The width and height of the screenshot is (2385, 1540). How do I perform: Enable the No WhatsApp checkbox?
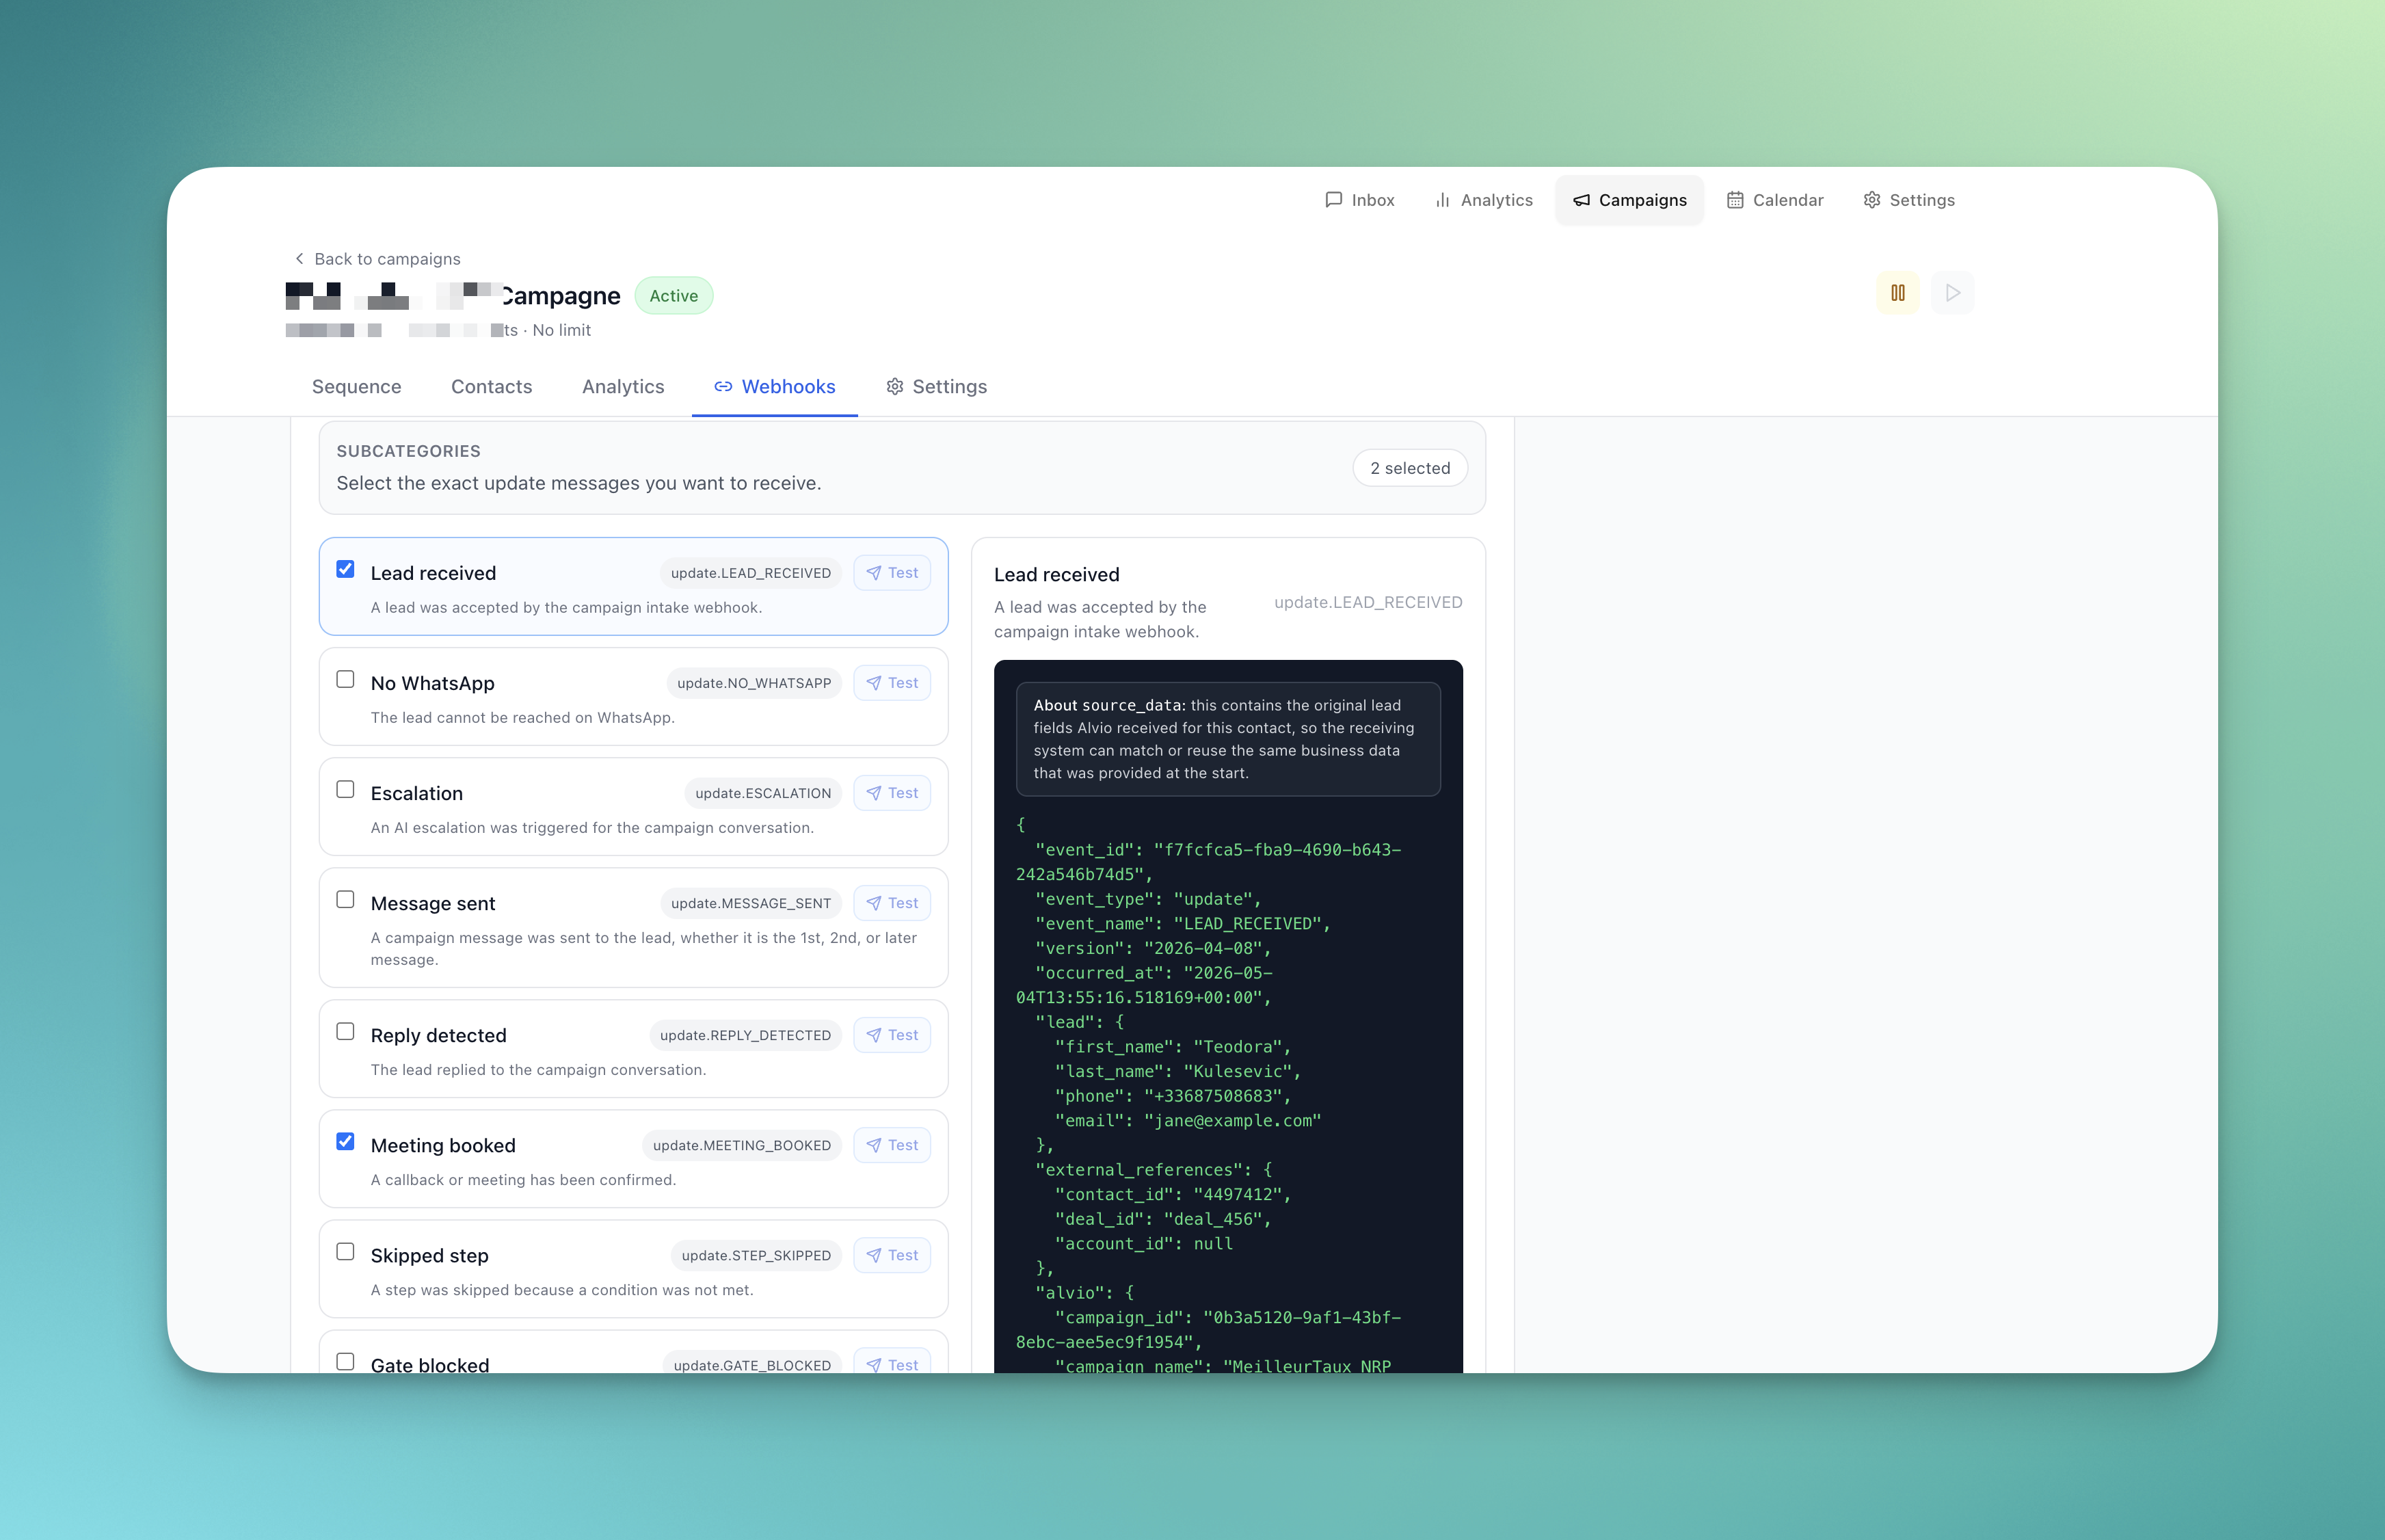[345, 679]
